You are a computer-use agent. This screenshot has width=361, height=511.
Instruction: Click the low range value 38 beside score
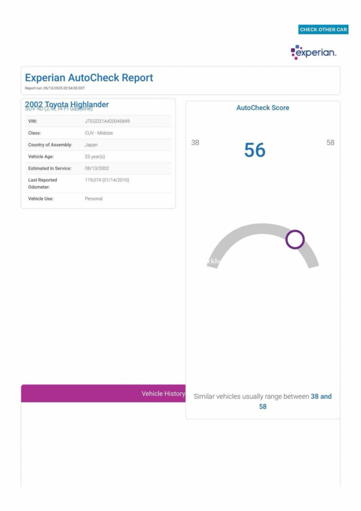[195, 143]
